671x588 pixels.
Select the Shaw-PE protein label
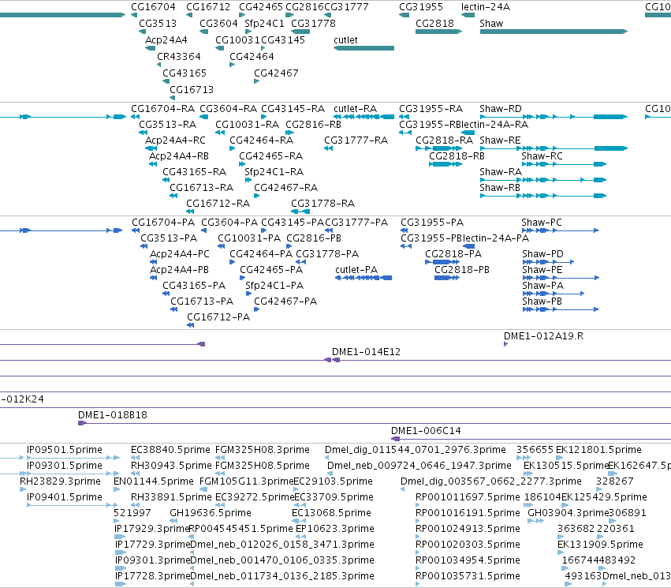[542, 270]
